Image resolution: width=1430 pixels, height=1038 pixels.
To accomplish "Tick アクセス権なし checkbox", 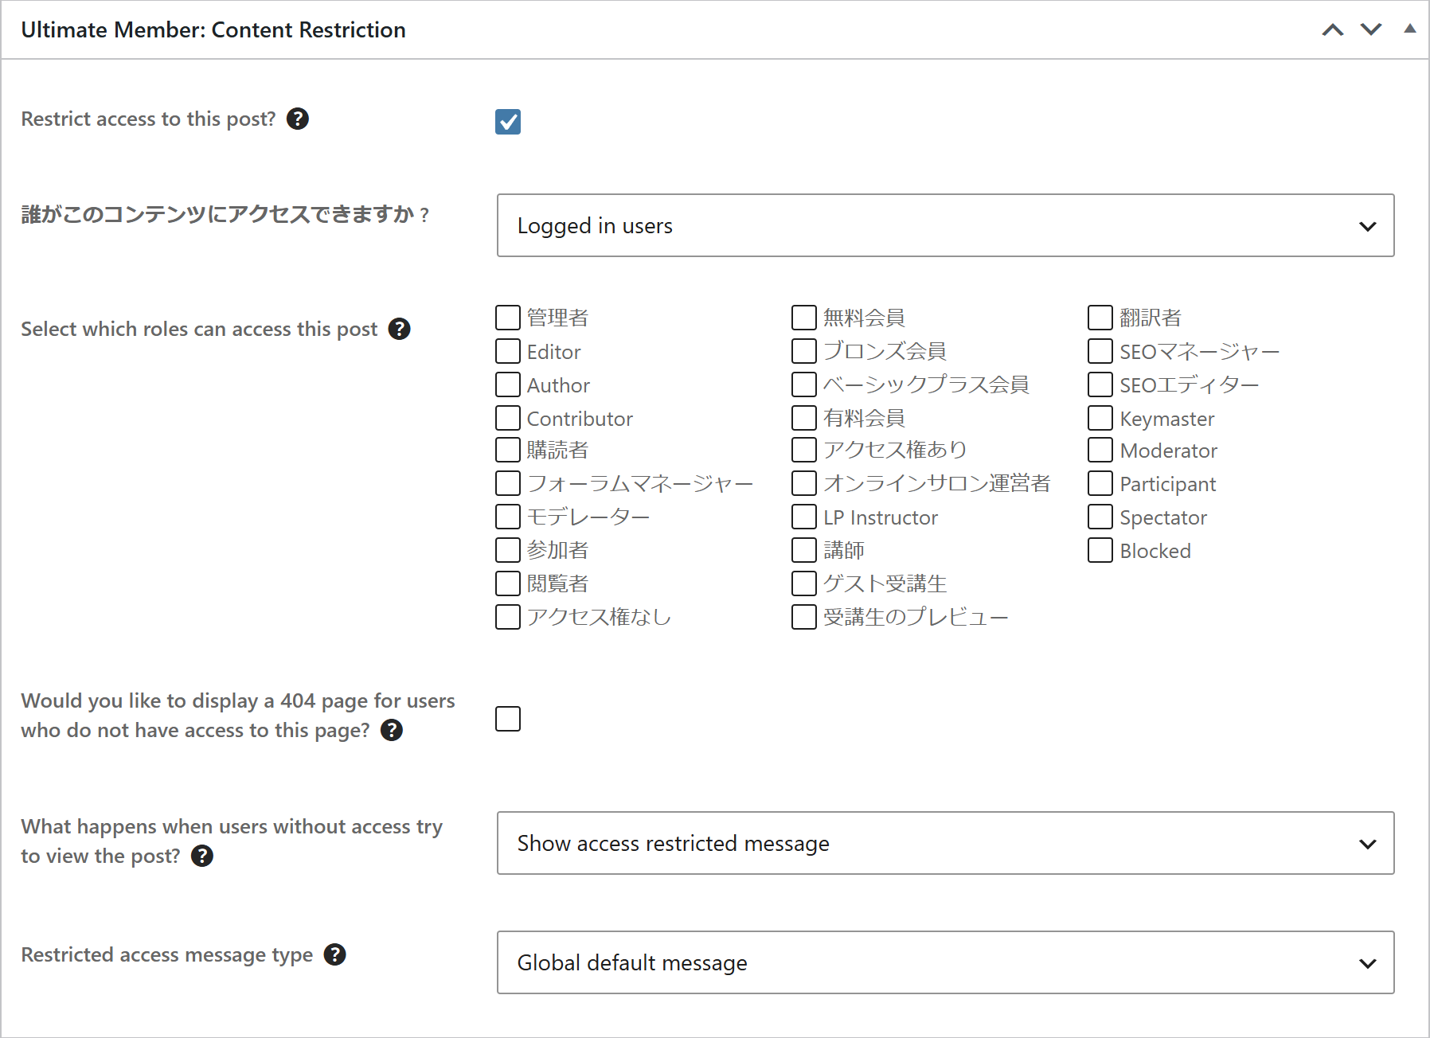I will 508,617.
